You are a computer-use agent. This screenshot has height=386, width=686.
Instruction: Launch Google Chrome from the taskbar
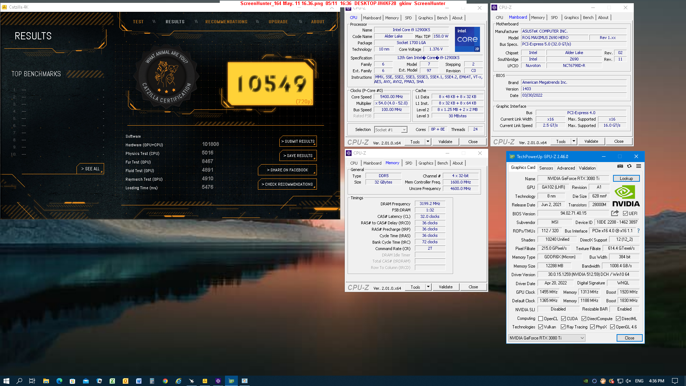(x=165, y=381)
